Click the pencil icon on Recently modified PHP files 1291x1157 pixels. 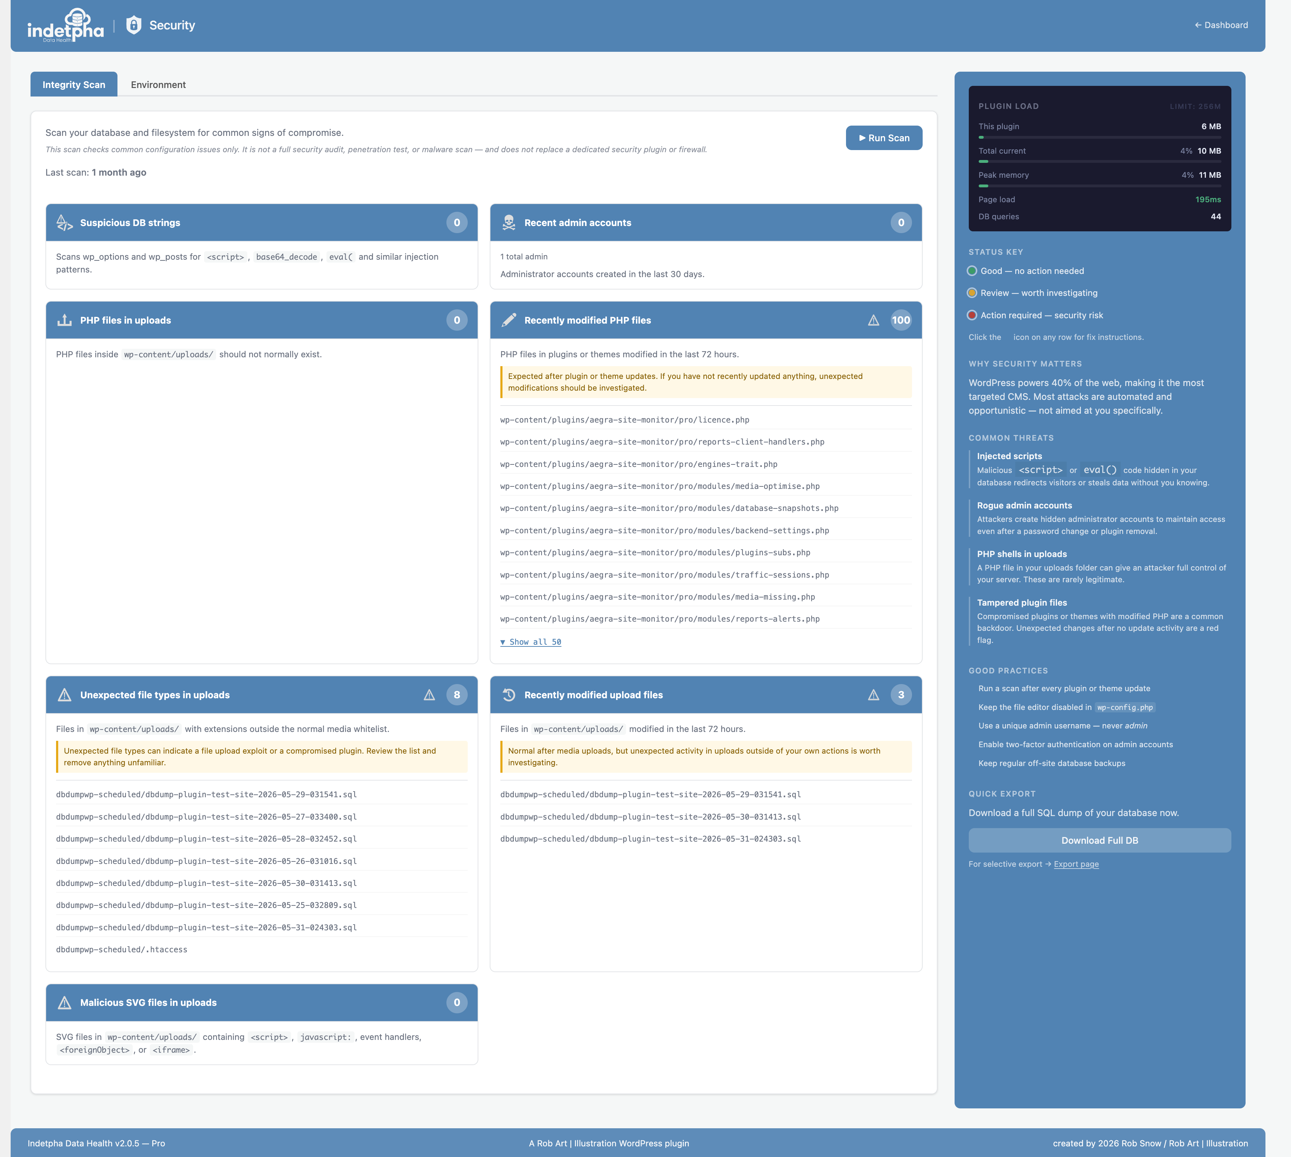point(509,320)
